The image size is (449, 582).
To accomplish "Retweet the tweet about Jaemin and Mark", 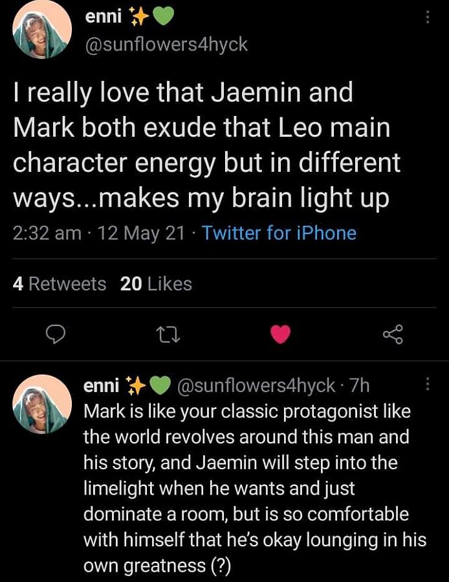I will point(168,334).
